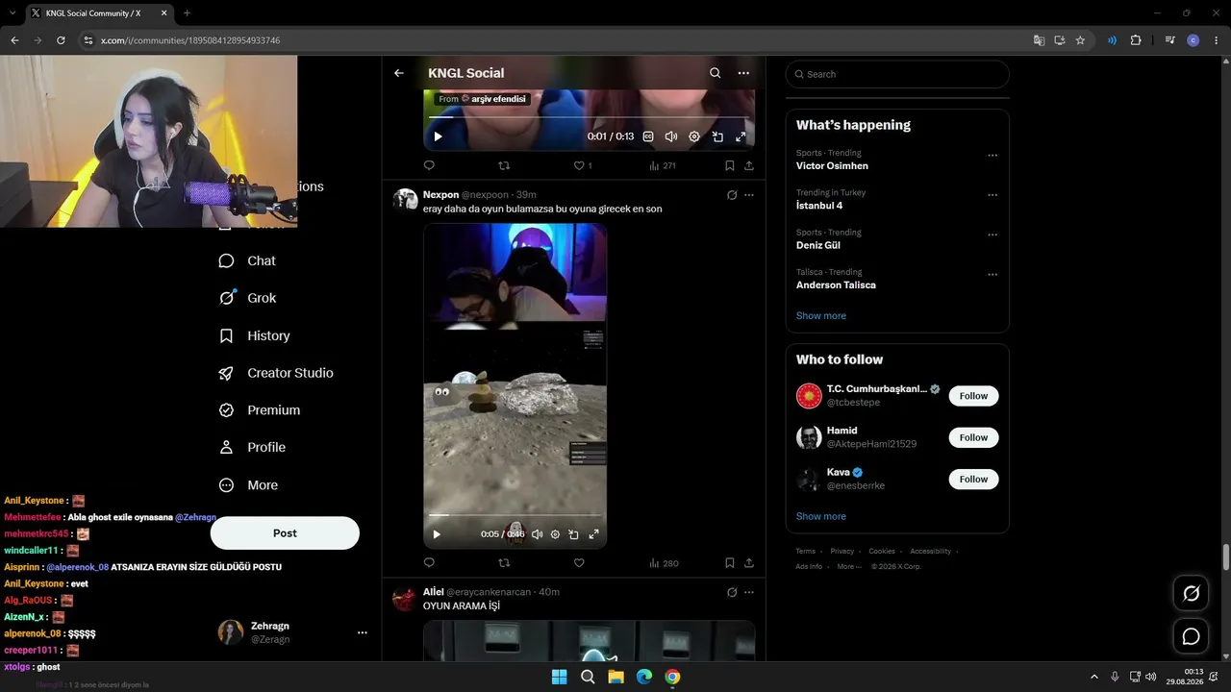Open Creator Studio from the sidebar
Screen dimensions: 1231x692
pos(276,373)
